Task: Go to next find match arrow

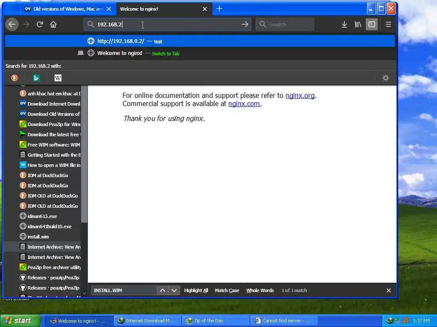Action: [x=174, y=290]
